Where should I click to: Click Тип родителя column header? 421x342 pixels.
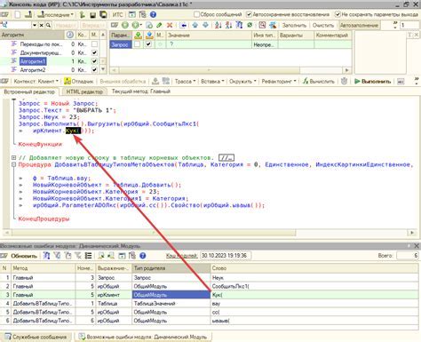pyautogui.click(x=171, y=268)
